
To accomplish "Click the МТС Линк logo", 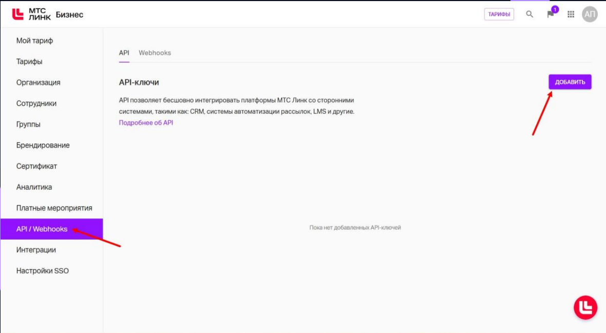I will coord(31,14).
